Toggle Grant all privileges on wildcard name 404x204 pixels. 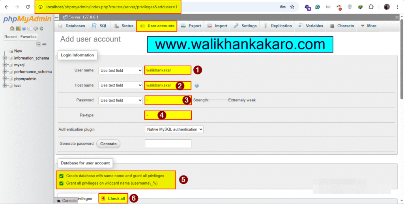61,183
